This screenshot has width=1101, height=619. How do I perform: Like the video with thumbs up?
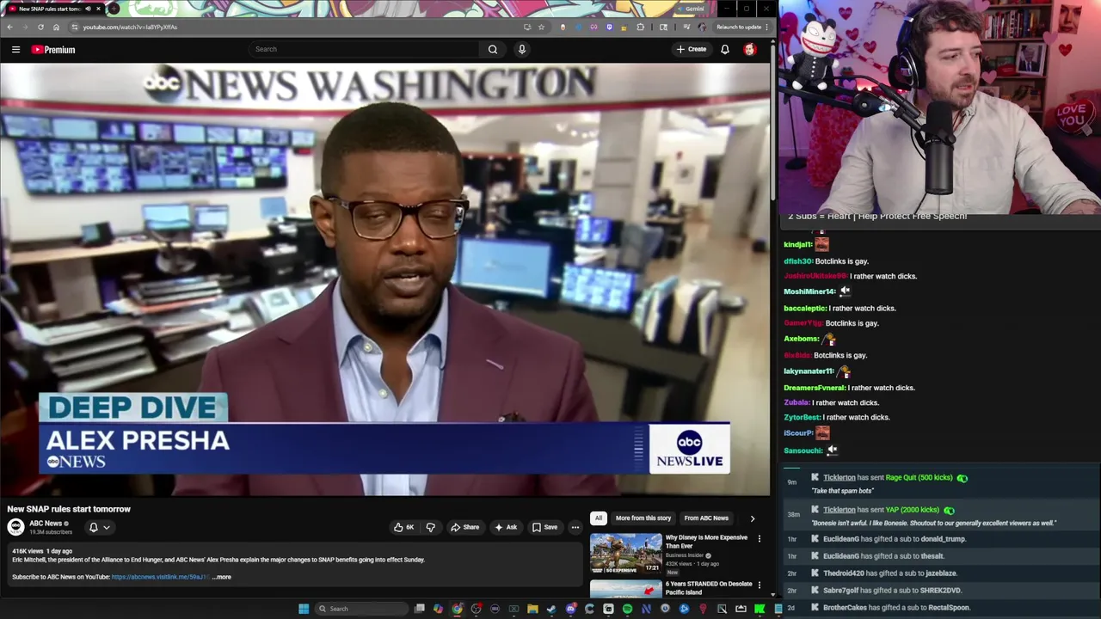pyautogui.click(x=403, y=527)
